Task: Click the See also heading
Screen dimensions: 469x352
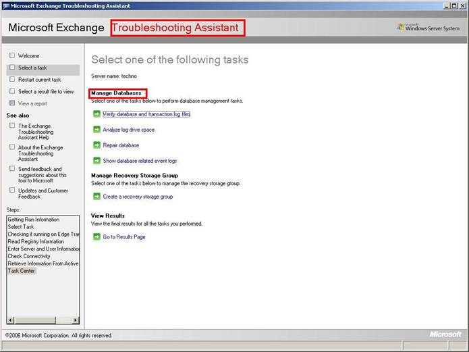Action: tap(18, 116)
